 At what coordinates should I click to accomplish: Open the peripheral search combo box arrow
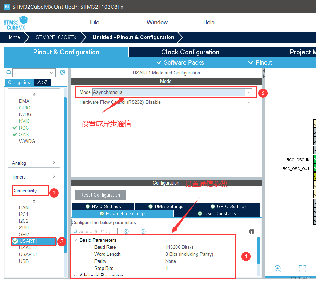coord(52,73)
